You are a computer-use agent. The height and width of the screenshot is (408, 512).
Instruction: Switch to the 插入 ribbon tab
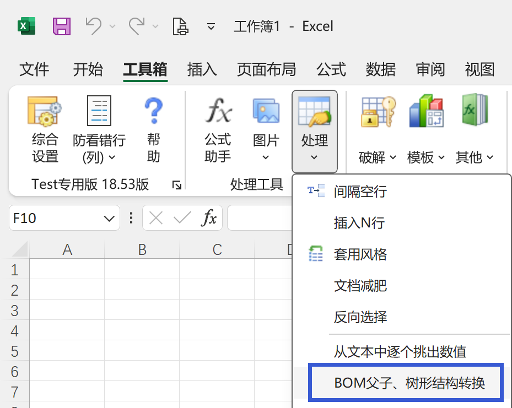click(x=202, y=69)
